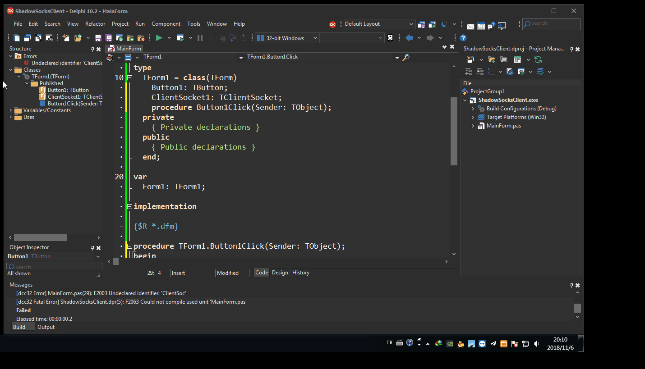Run the project with the green Run icon

click(159, 38)
